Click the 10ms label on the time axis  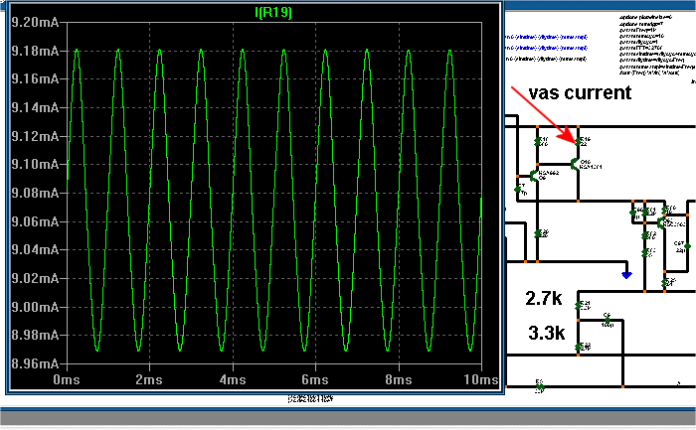click(x=481, y=380)
